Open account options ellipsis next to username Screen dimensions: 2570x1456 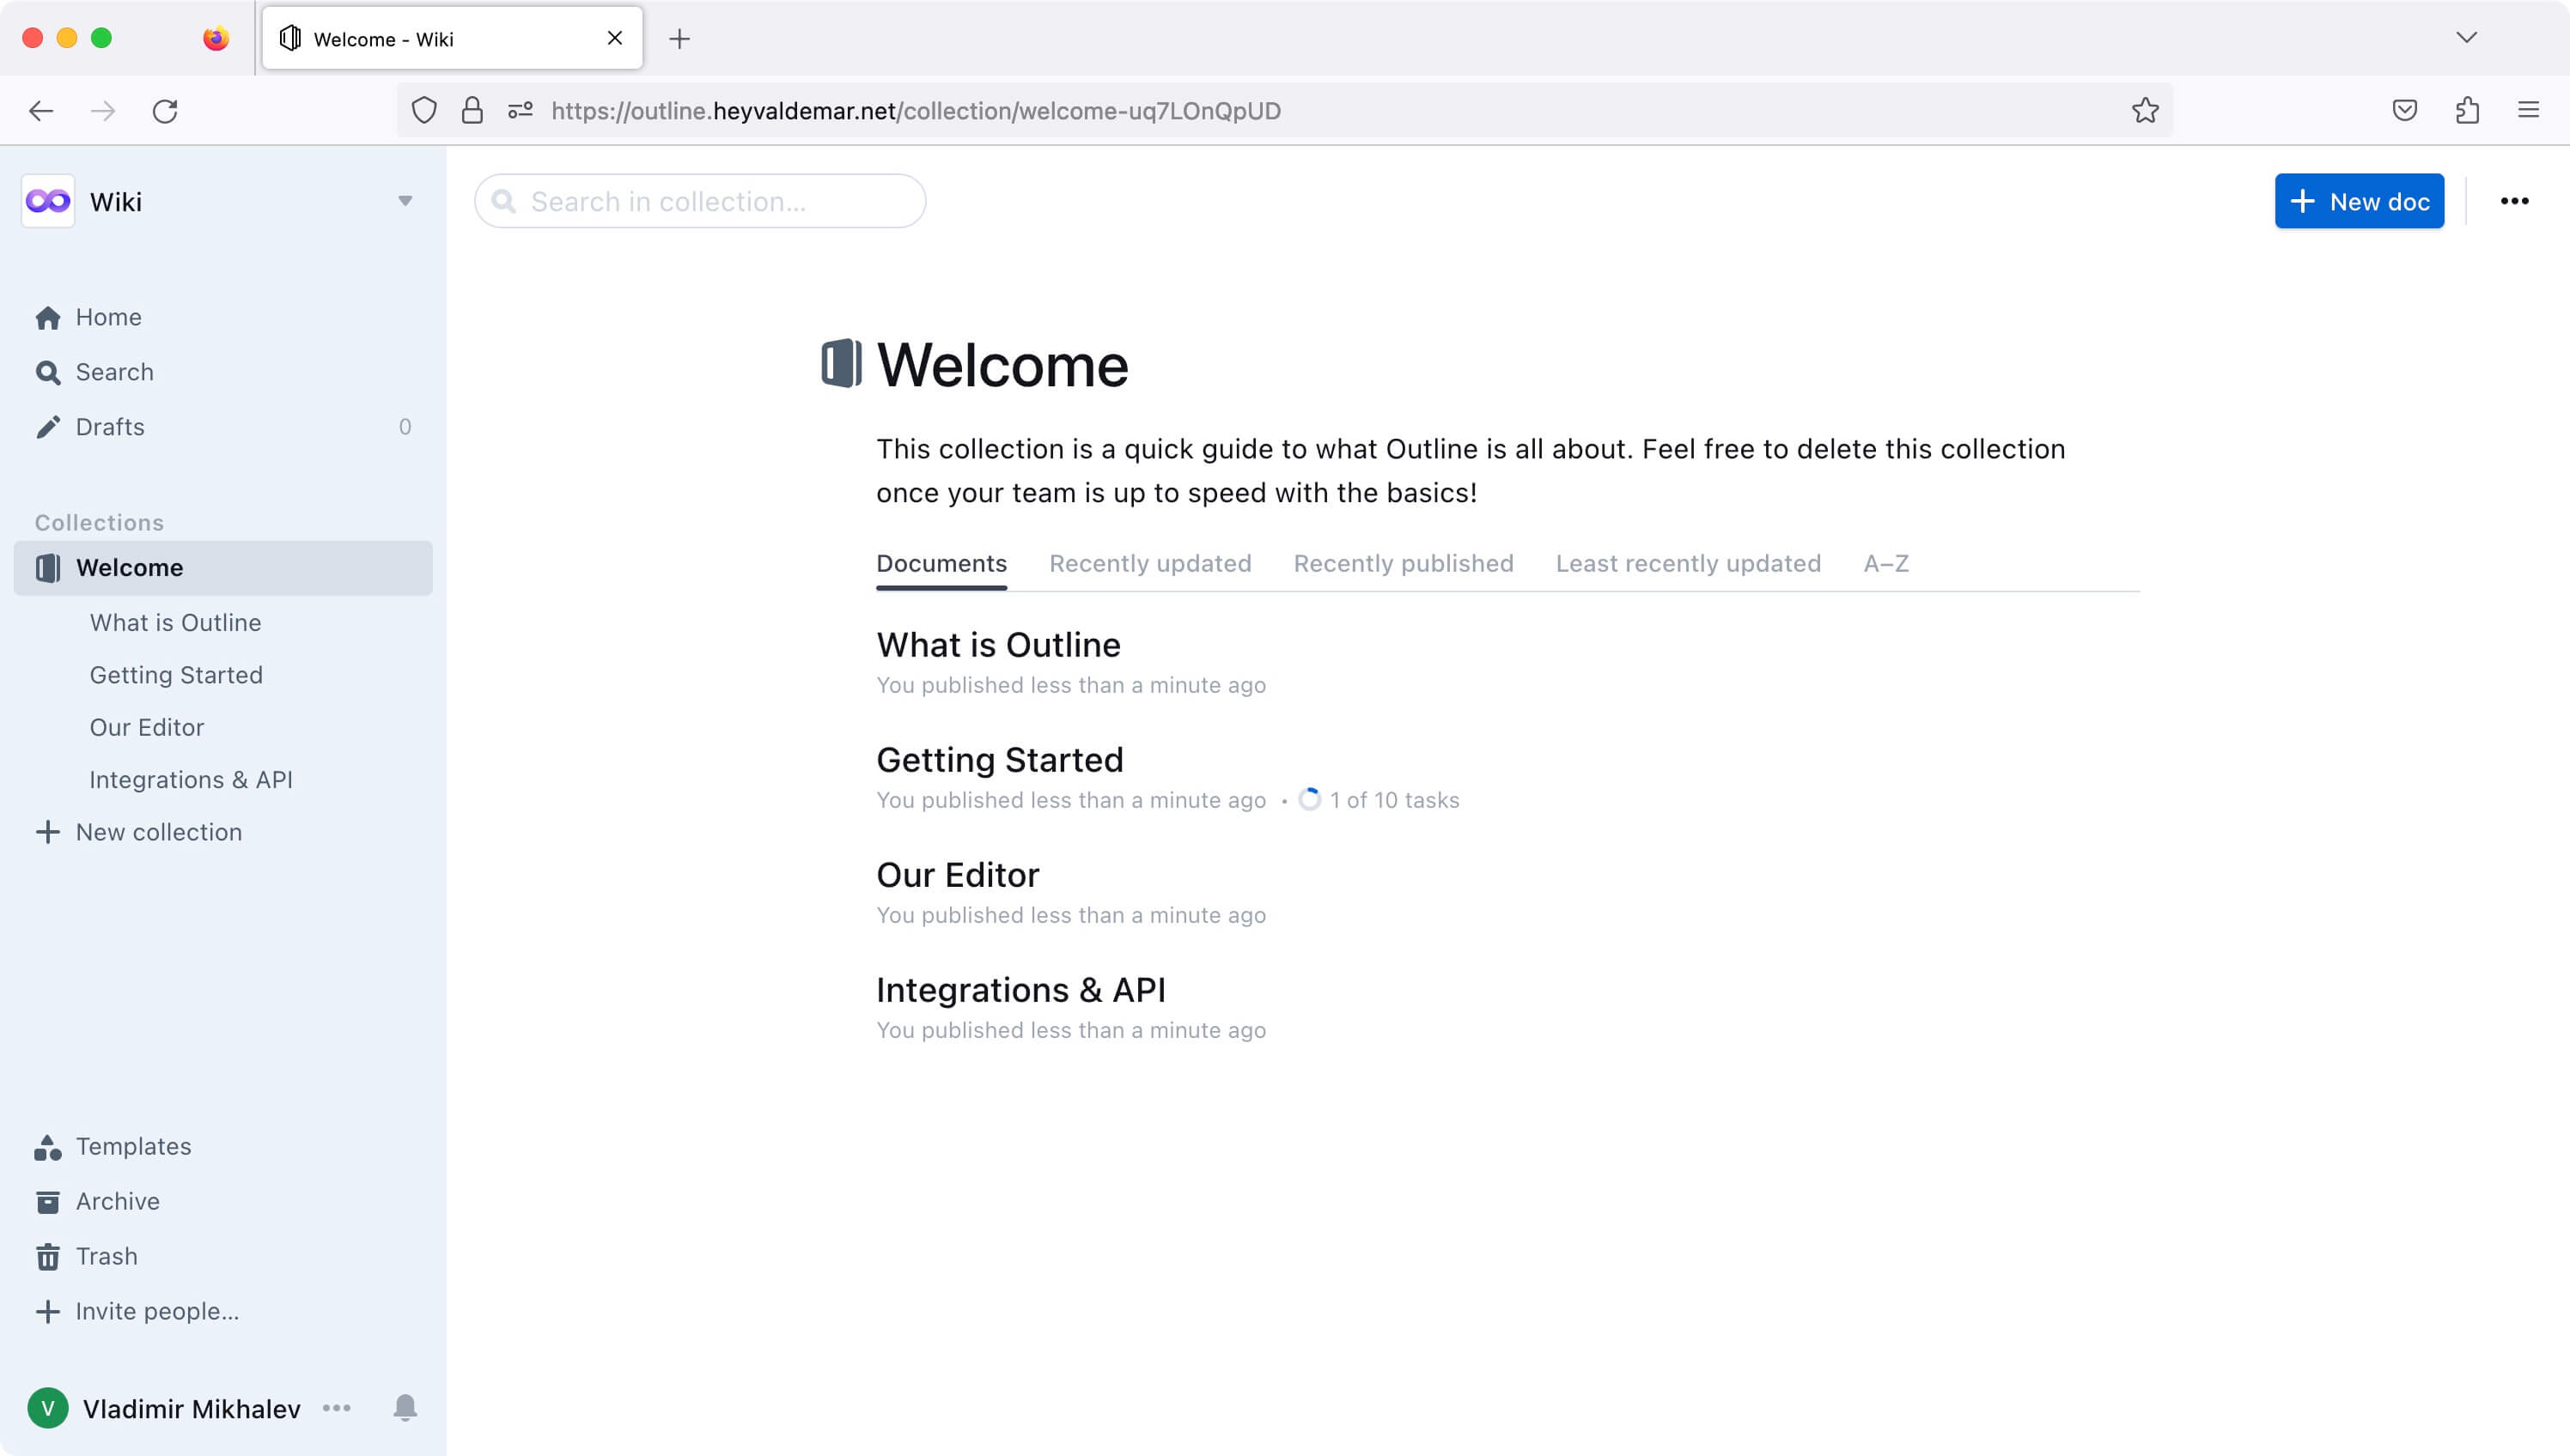click(x=337, y=1408)
